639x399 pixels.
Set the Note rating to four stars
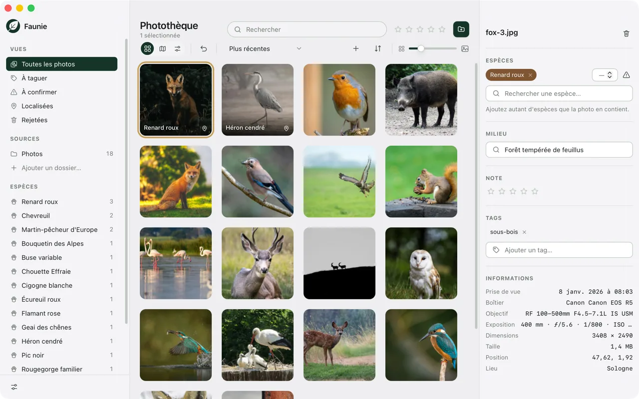point(524,192)
